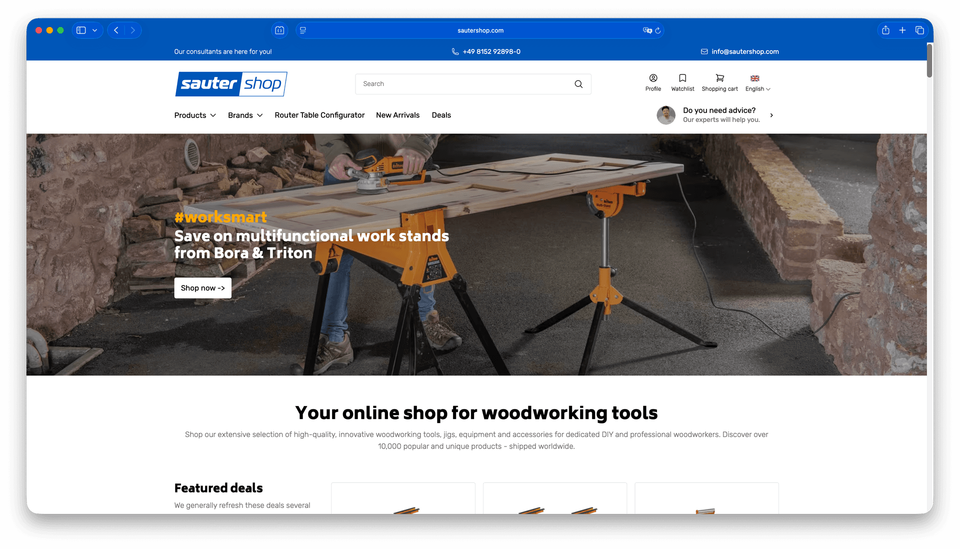The image size is (960, 549).
Task: Click the info@sautershop.com email link
Action: pos(744,51)
